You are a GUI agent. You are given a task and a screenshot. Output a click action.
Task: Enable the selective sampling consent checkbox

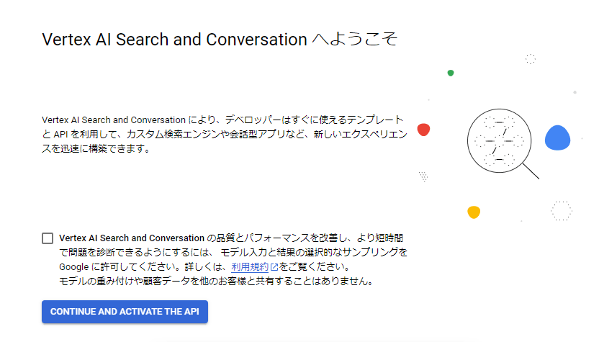[48, 238]
